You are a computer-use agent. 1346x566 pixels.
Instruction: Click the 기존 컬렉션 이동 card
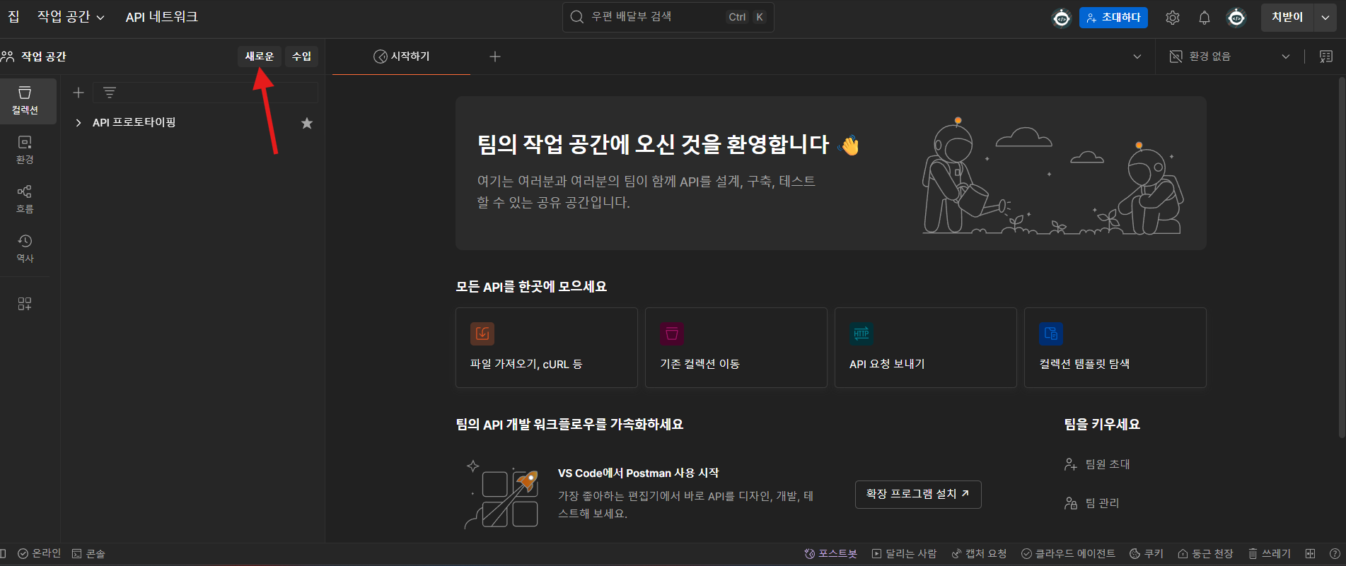736,348
